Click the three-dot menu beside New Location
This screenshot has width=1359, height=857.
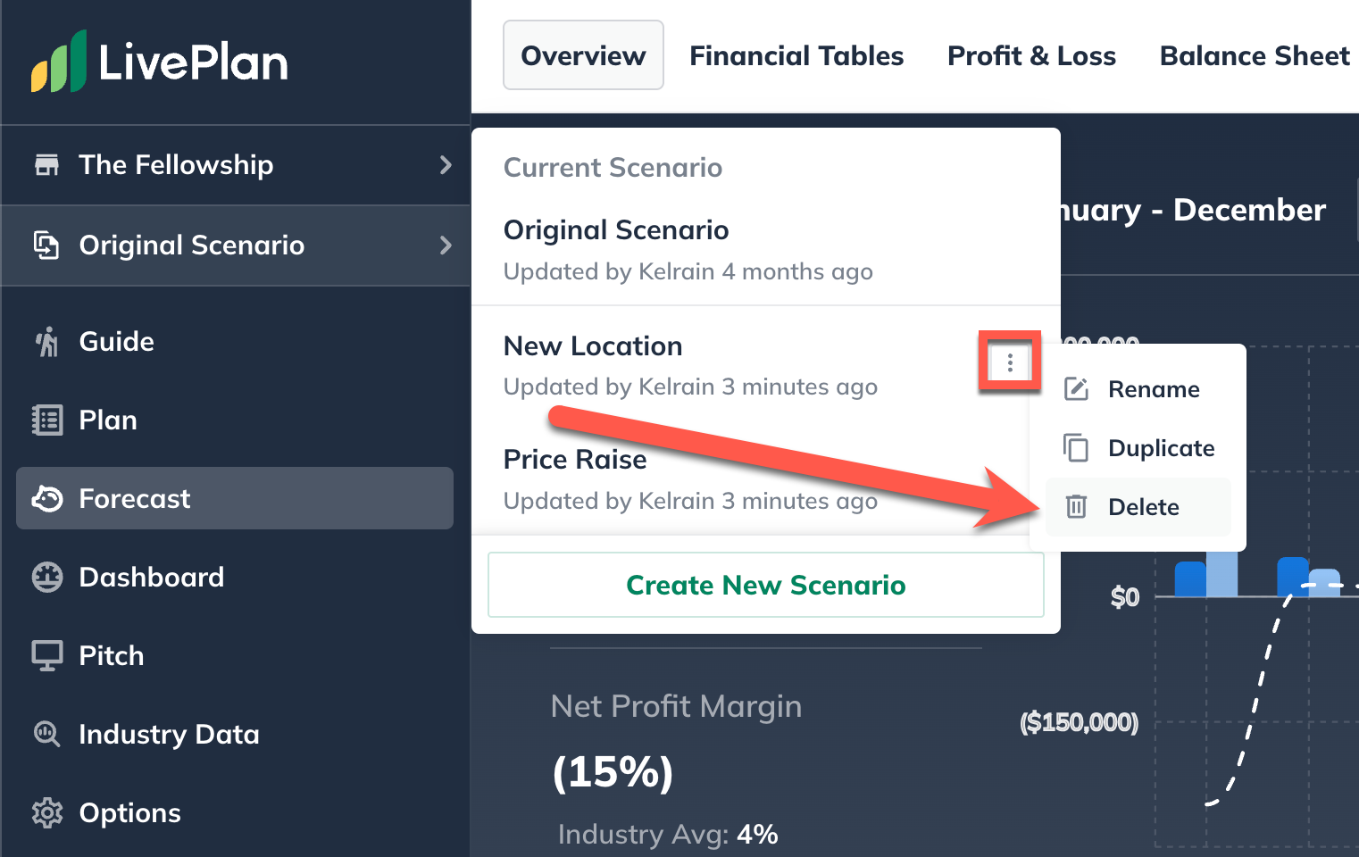click(x=1010, y=362)
